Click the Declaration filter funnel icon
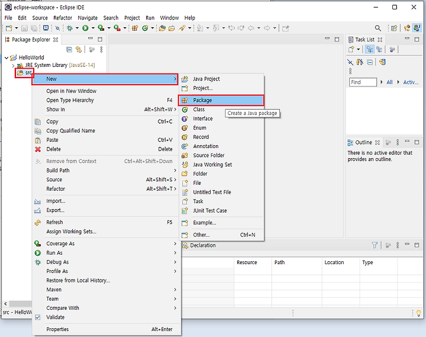The height and width of the screenshot is (337, 426). (375, 245)
